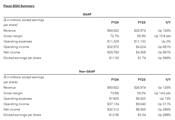This screenshot has width=175, height=120.
Task: Click Non-GAAP gross margin value 73.8%
Action: click(x=114, y=93)
